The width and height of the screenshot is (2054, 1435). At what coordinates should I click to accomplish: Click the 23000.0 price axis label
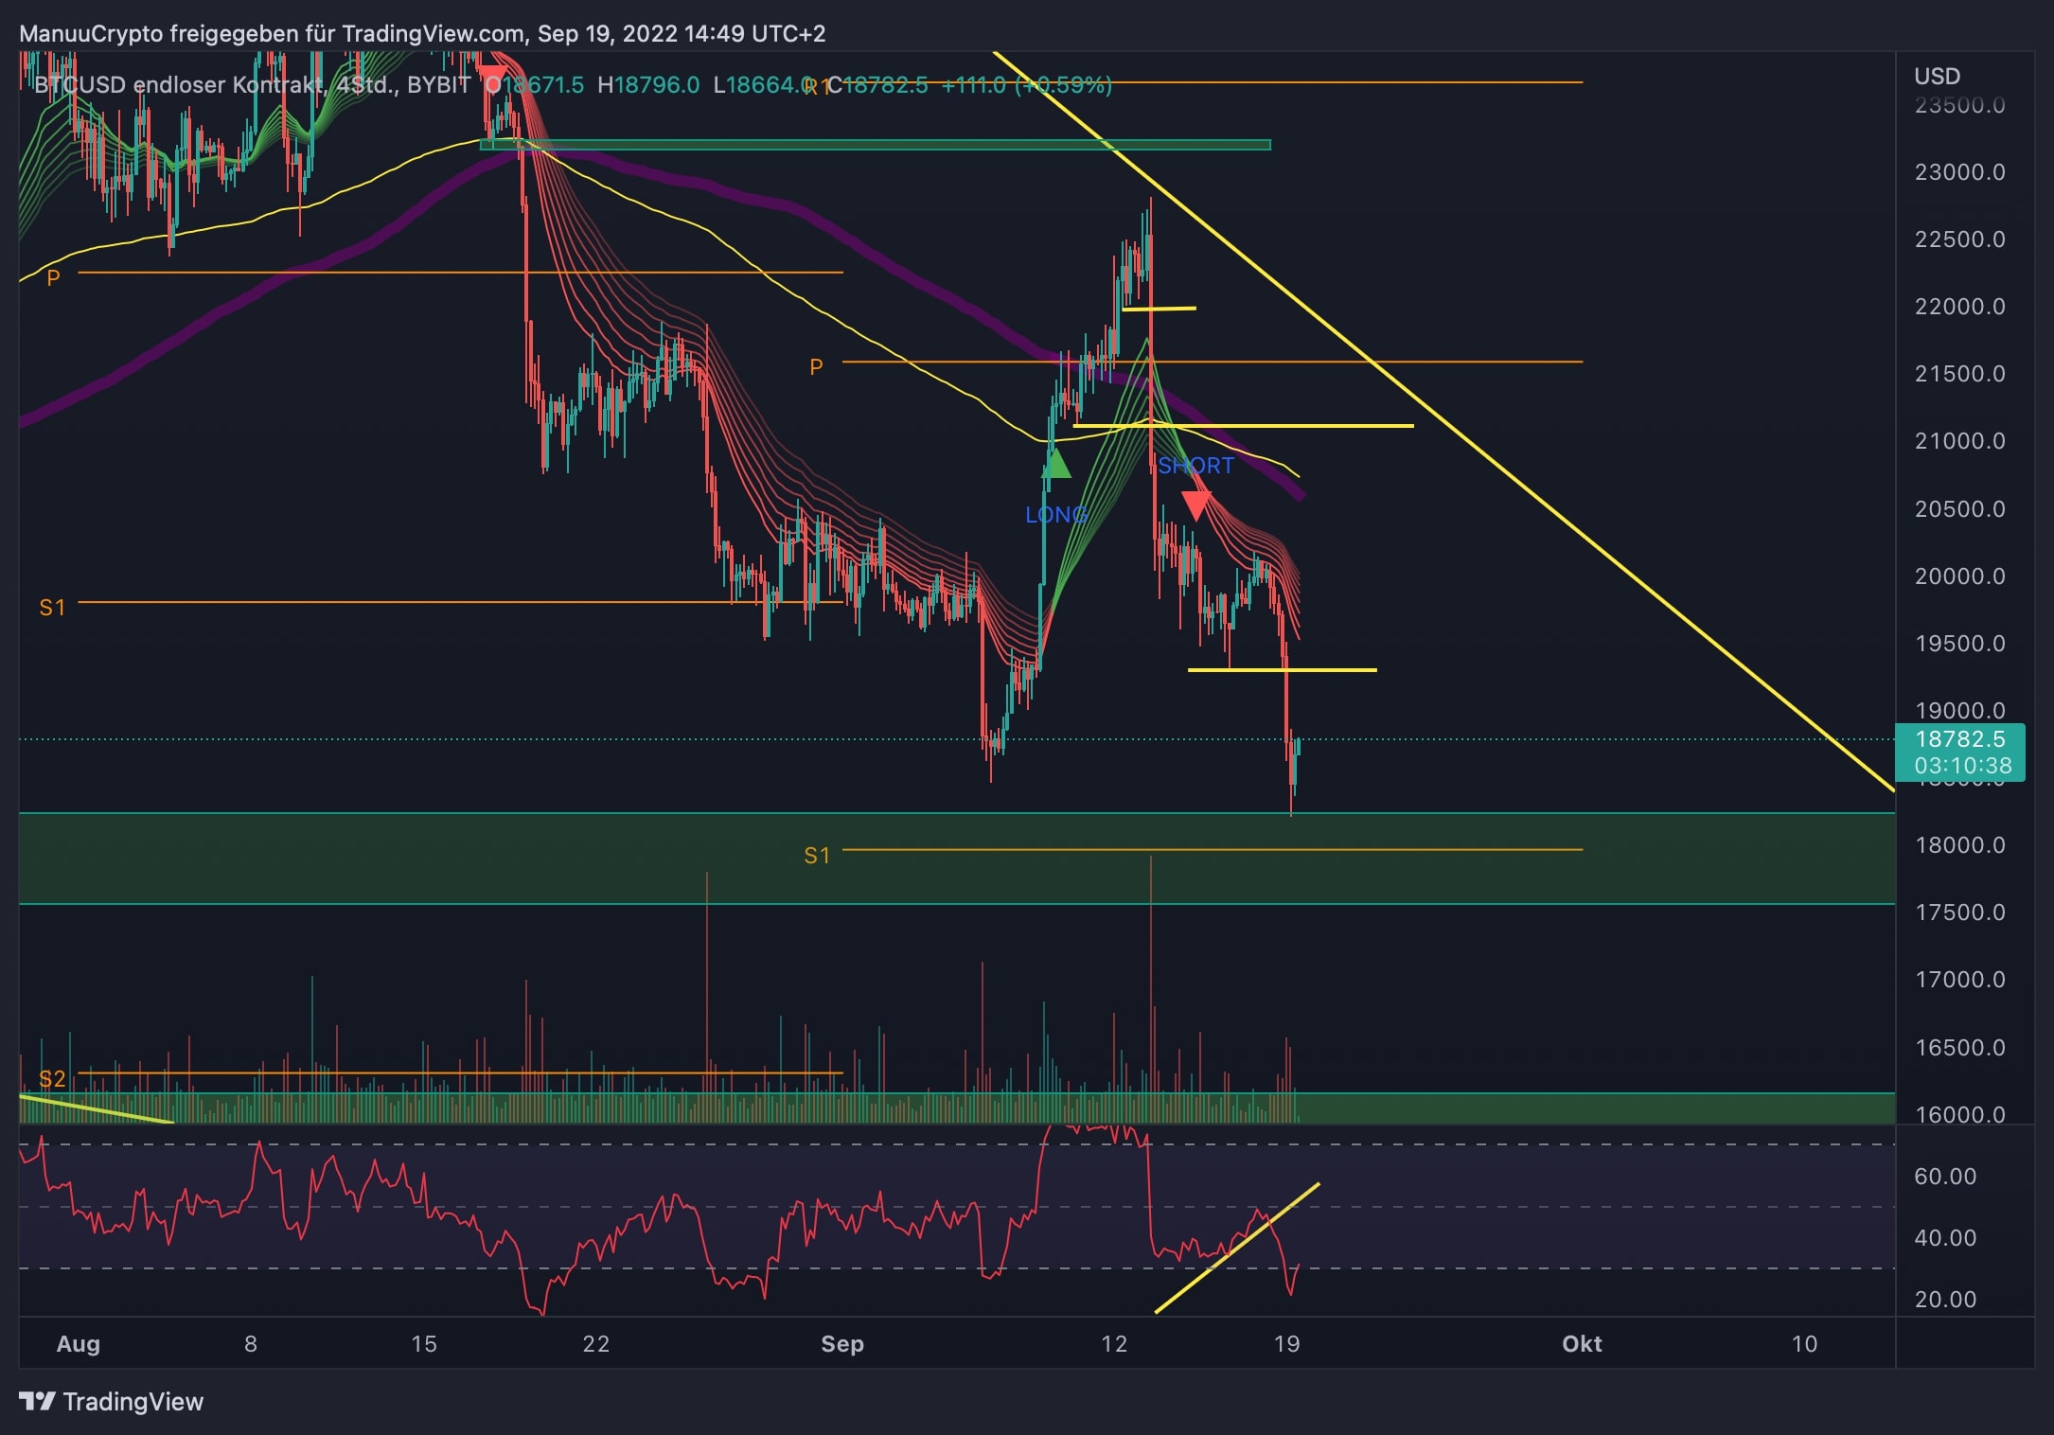[x=1959, y=172]
